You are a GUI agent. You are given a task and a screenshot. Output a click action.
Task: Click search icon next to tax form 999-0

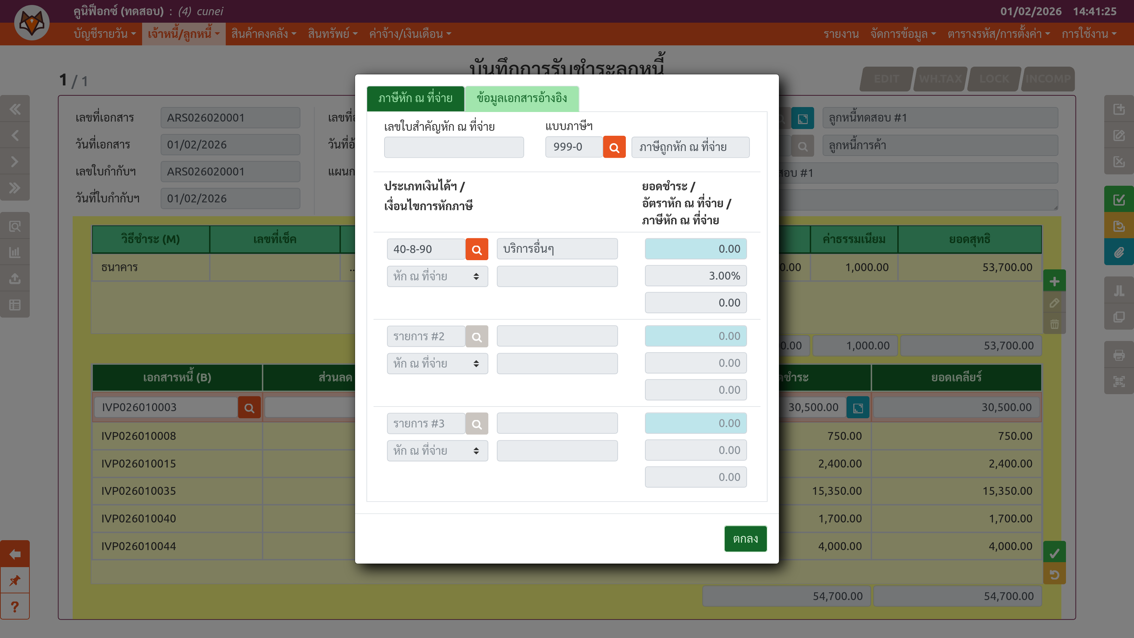614,147
